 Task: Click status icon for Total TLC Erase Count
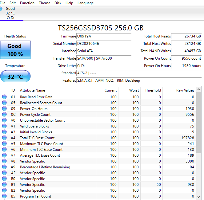click(x=4, y=138)
